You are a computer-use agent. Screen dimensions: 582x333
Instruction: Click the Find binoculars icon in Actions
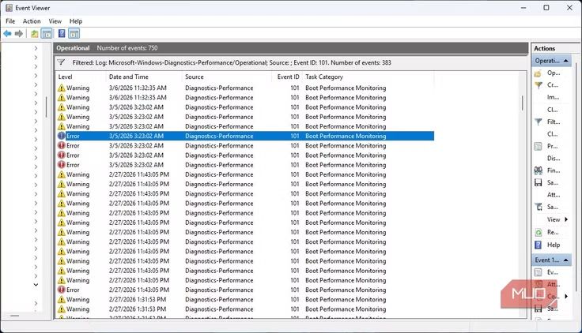click(538, 170)
